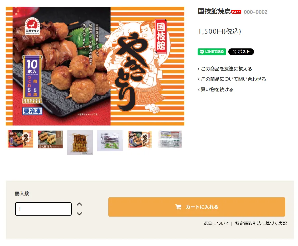298x246 pixels.
Task: Share on X with the ポスト button
Action: point(241,51)
